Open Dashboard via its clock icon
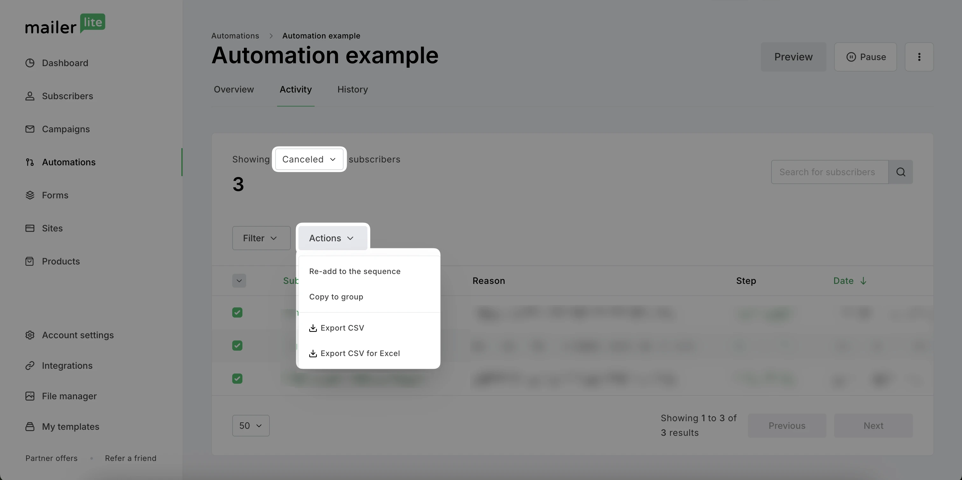Image resolution: width=962 pixels, height=480 pixels. tap(30, 63)
